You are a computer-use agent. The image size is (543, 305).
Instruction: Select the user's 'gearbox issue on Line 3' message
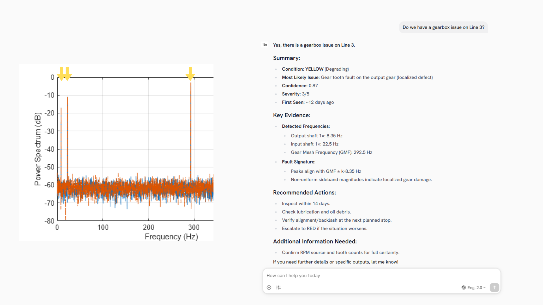[443, 27]
